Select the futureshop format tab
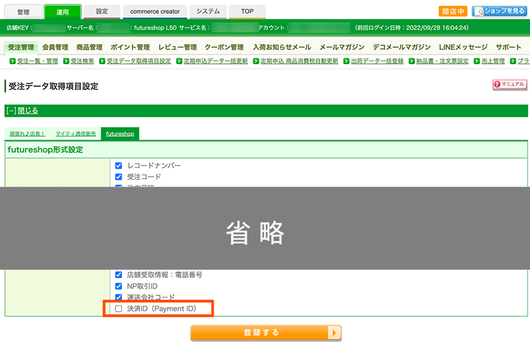The image size is (530, 345). pyautogui.click(x=120, y=134)
